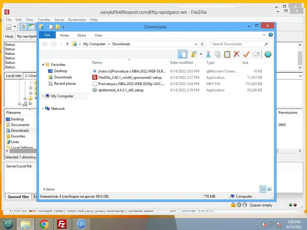Image resolution: width=307 pixels, height=230 pixels.
Task: Toggle the preview pane layout icon
Action: click(183, 54)
